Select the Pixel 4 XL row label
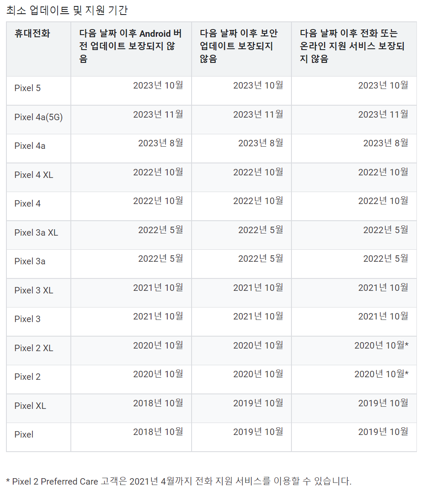The width and height of the screenshot is (428, 491). 34,175
